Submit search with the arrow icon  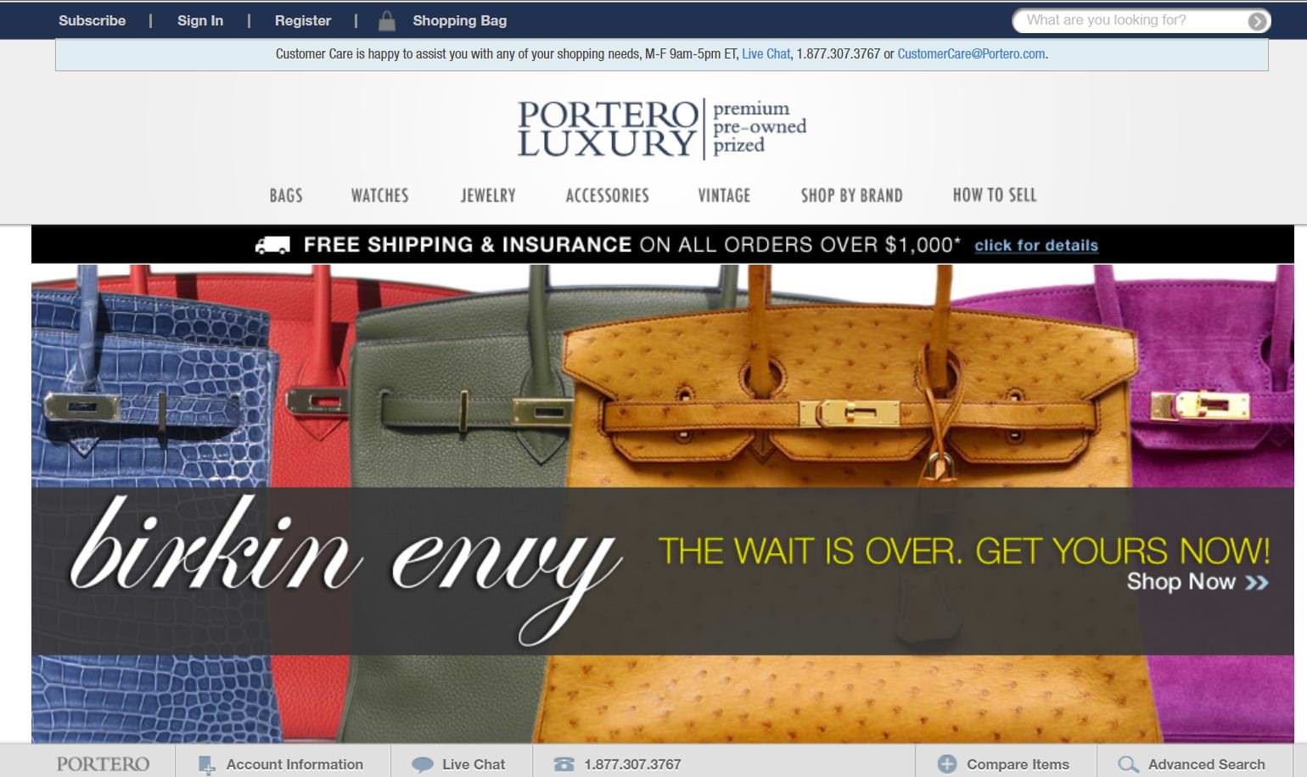point(1257,21)
